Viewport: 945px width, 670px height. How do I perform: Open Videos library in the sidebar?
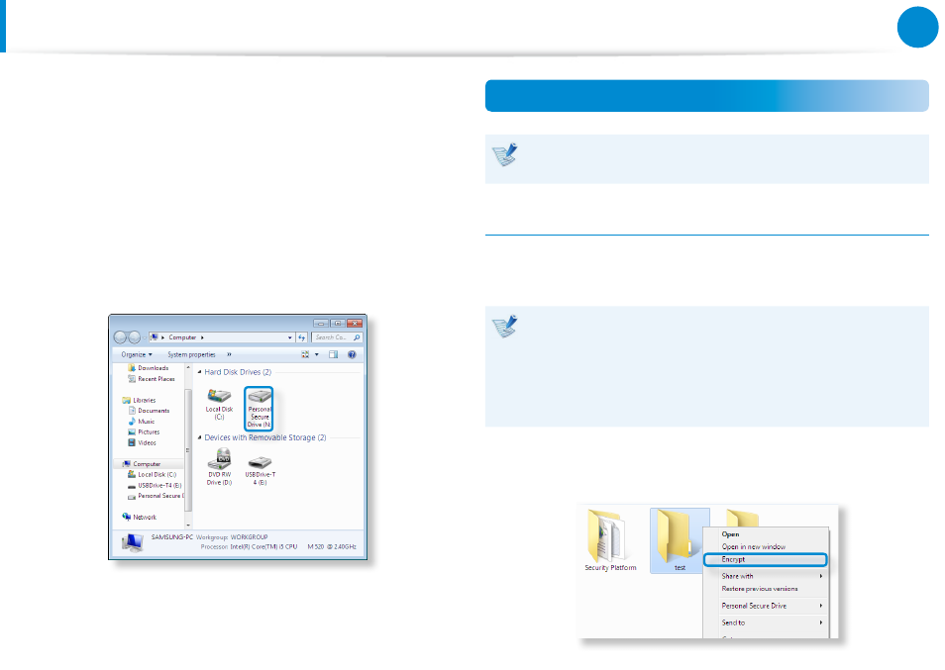point(143,443)
